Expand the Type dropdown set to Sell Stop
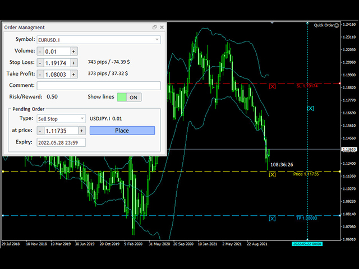The width and height of the screenshot is (359, 269). coord(61,119)
